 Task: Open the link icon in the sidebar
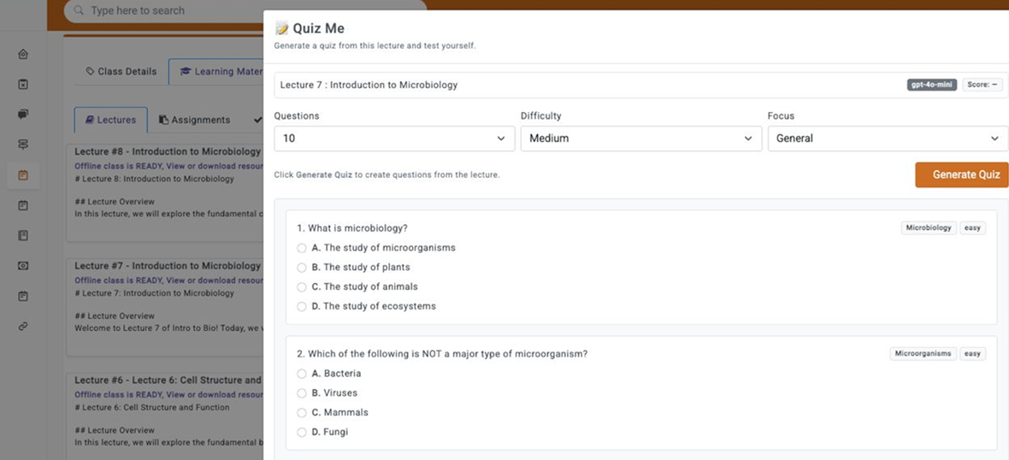tap(23, 326)
